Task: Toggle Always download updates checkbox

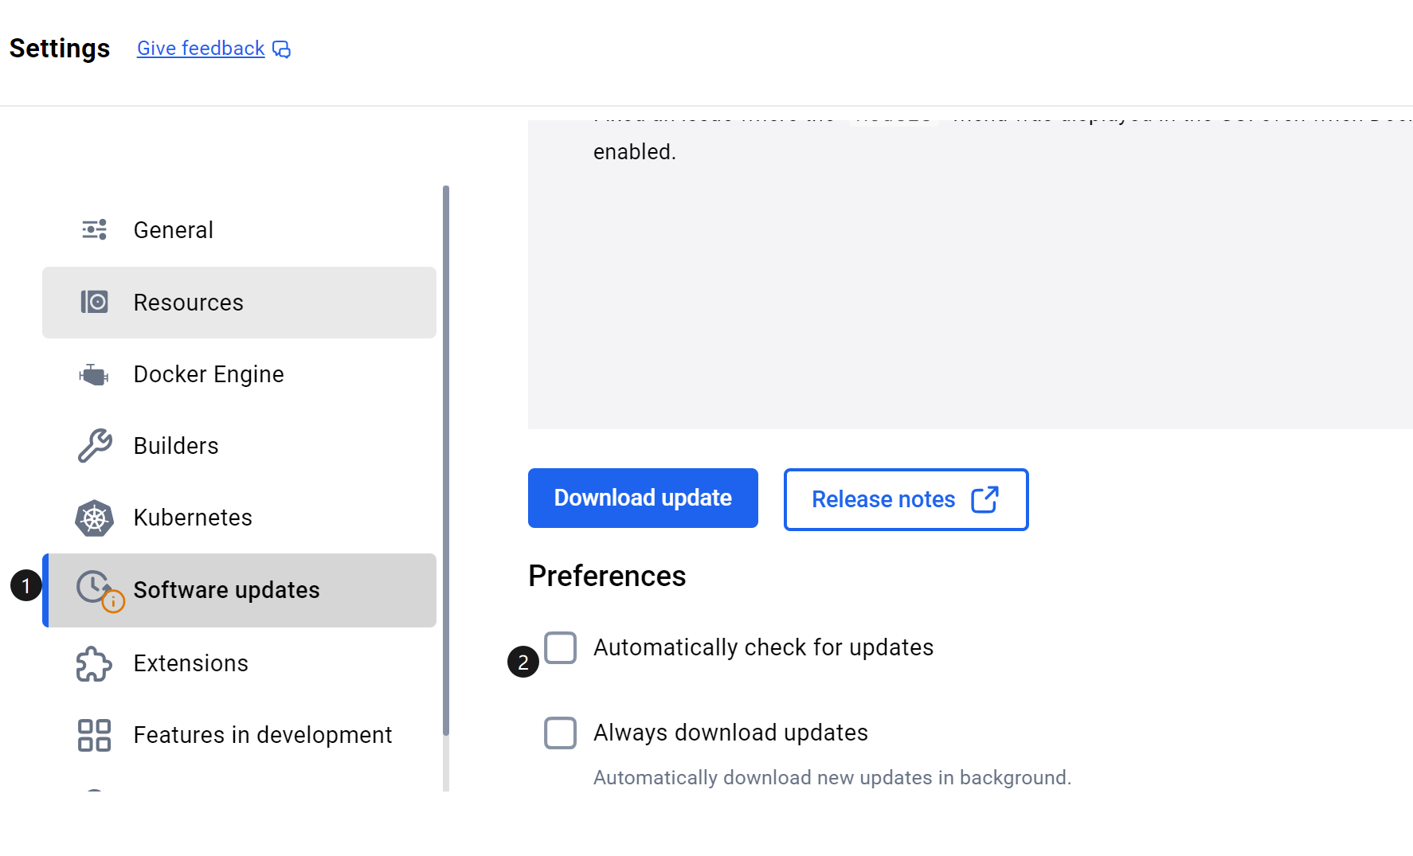Action: click(560, 733)
